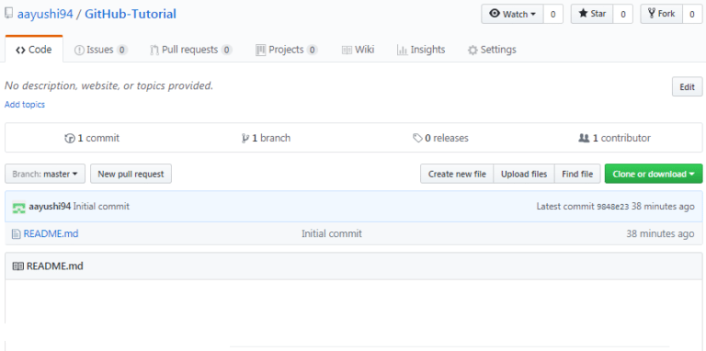Click the No description text
Viewport: 706px width, 351px height.
tap(108, 85)
